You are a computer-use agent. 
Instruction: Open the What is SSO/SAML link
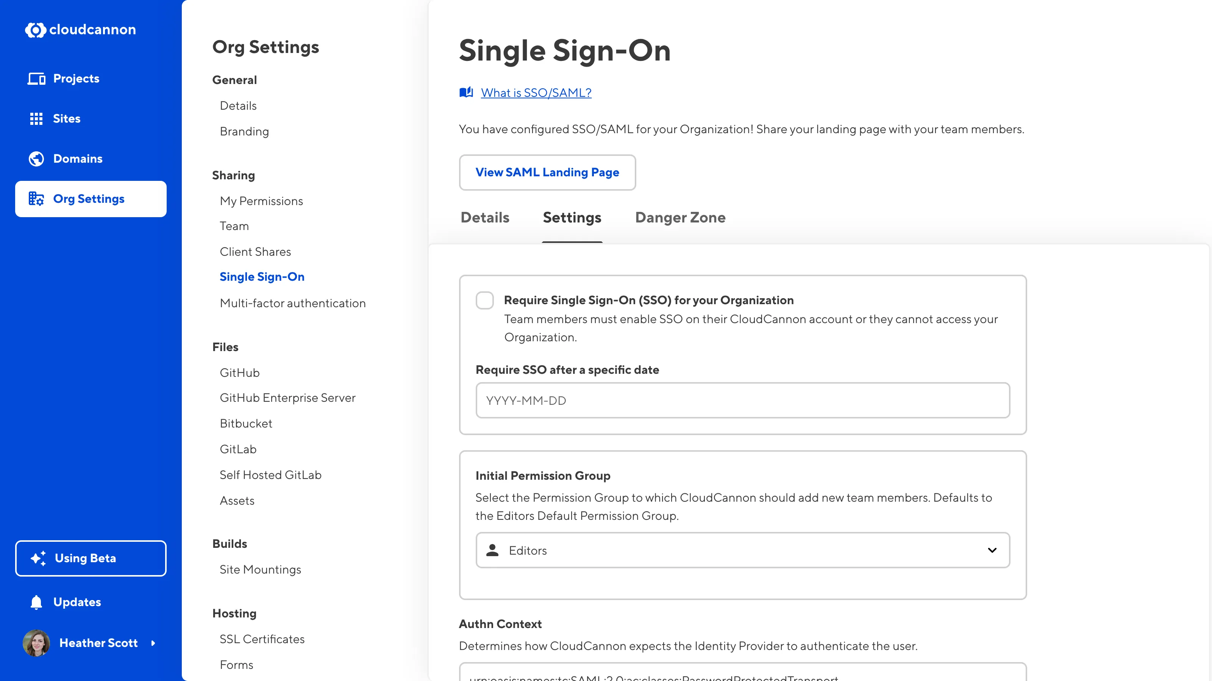pyautogui.click(x=536, y=92)
